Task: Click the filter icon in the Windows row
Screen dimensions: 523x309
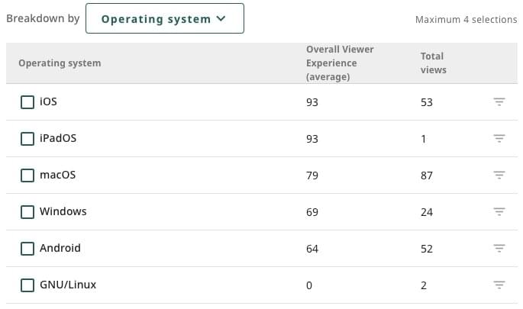Action: point(499,212)
